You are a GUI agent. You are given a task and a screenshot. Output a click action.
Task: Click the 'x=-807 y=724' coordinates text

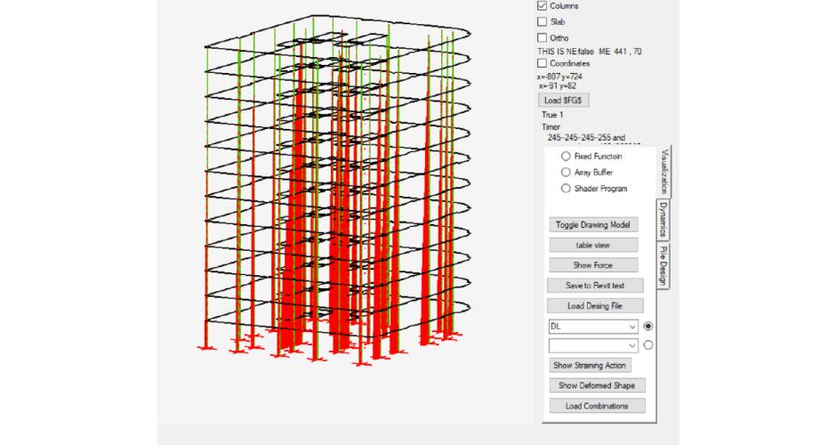[559, 77]
